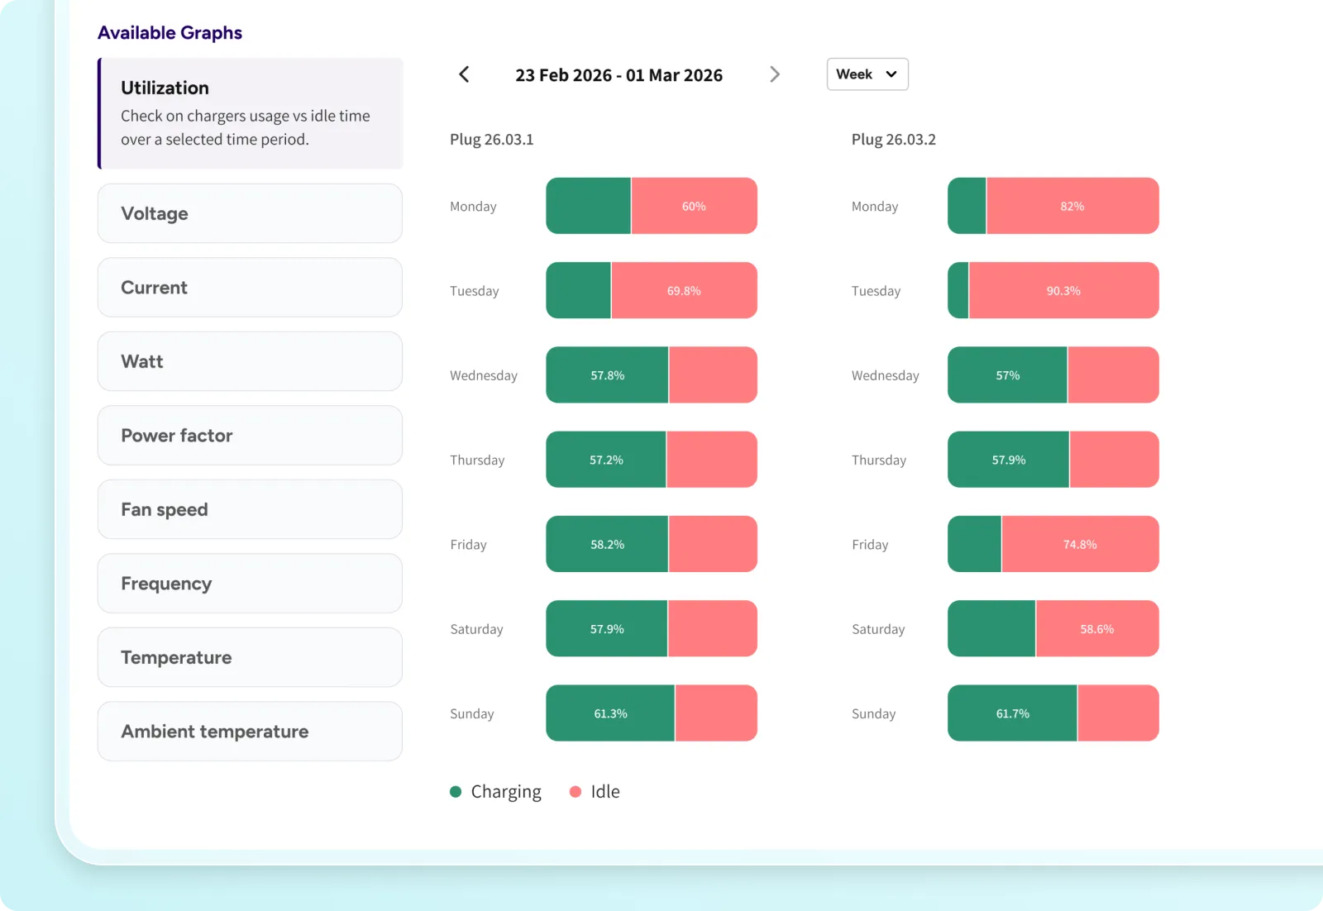
Task: Open Ambient temperature graph
Action: (250, 732)
